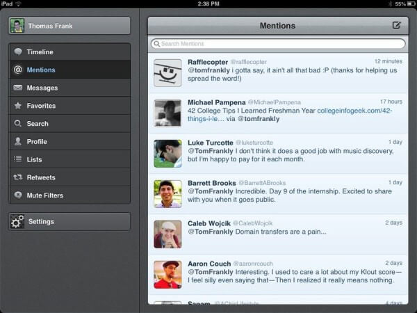The width and height of the screenshot is (417, 313).
Task: Click the Timeline speech bubble icon
Action: (18, 51)
